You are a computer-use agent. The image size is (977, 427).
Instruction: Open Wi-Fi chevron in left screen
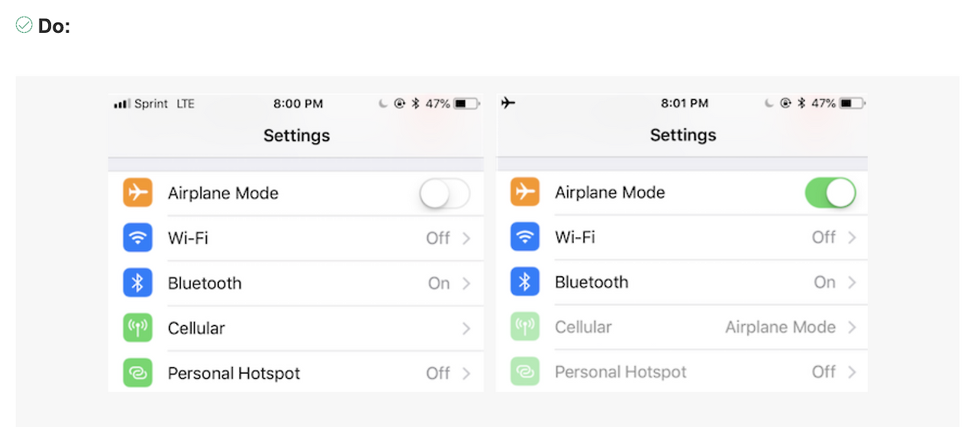pyautogui.click(x=466, y=239)
